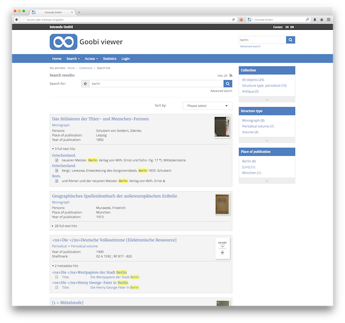Open 'Geographisches Quellenlesebuch' result title
The image size is (345, 323).
[115, 196]
